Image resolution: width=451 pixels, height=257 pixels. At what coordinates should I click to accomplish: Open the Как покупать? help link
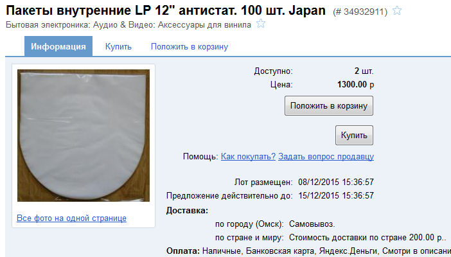pos(248,157)
